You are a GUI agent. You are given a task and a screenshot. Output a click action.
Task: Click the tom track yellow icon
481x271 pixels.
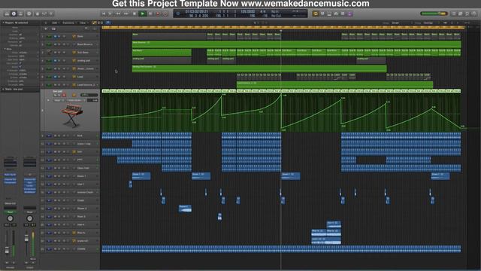tap(74, 152)
